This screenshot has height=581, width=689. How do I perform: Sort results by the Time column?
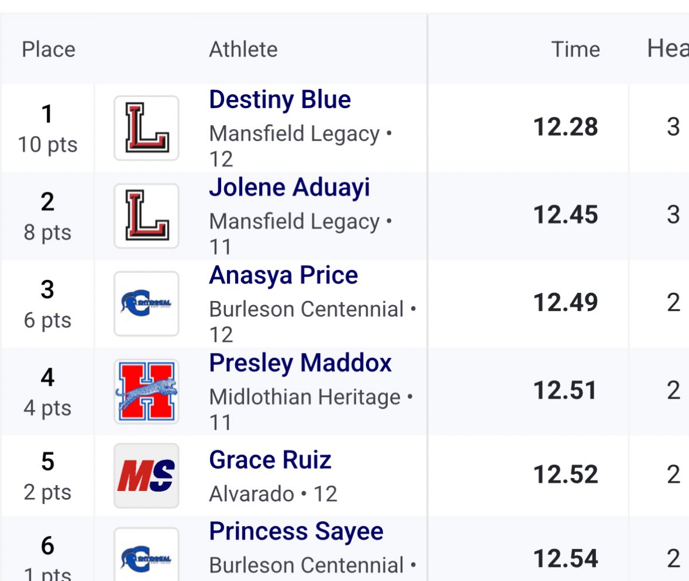point(576,50)
